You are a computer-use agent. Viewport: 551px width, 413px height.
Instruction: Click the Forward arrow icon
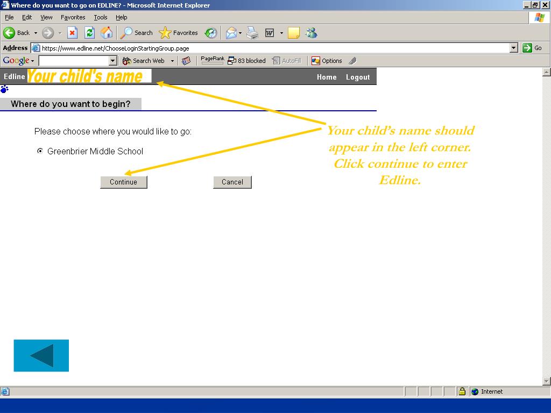pyautogui.click(x=48, y=33)
